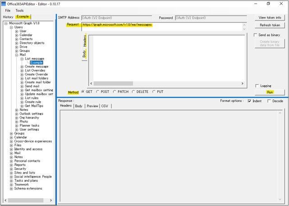289x206 pixels.
Task: Switch to the Example tab
Action: click(23, 17)
